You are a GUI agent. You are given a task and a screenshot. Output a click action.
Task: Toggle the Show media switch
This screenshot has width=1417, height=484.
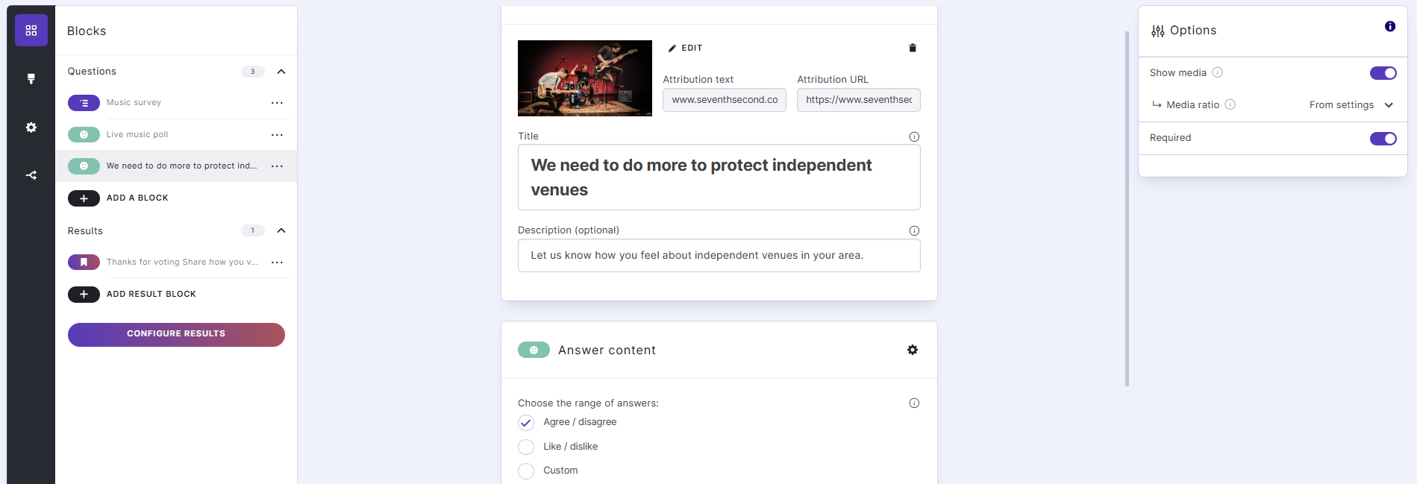(x=1383, y=73)
